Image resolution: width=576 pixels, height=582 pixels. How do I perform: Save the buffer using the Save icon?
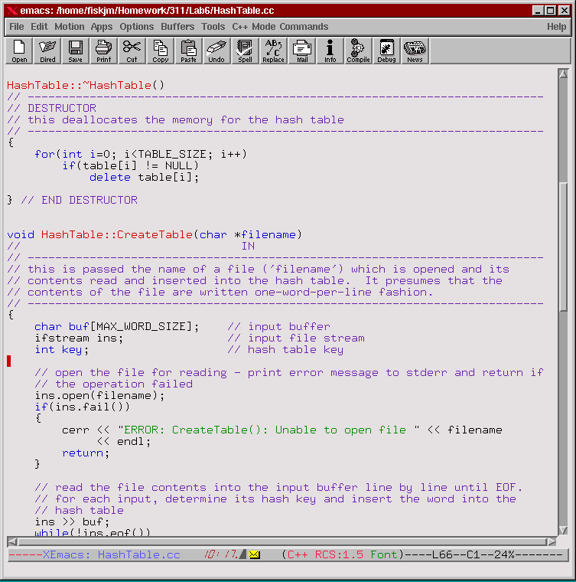point(76,51)
